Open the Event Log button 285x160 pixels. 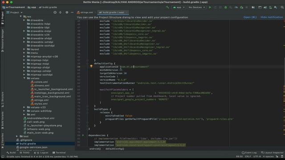click(x=249, y=153)
